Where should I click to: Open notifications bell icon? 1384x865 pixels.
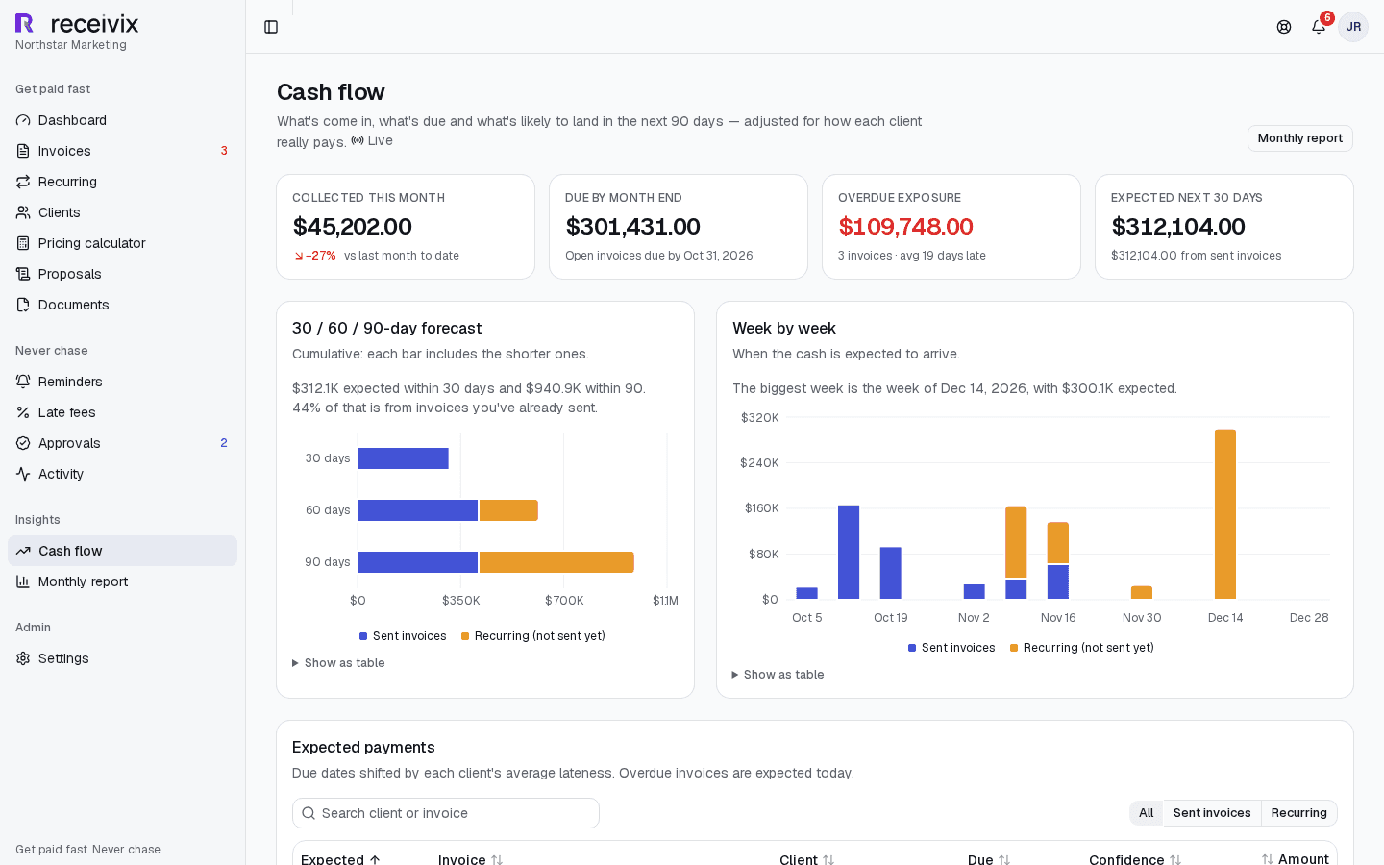click(1319, 27)
